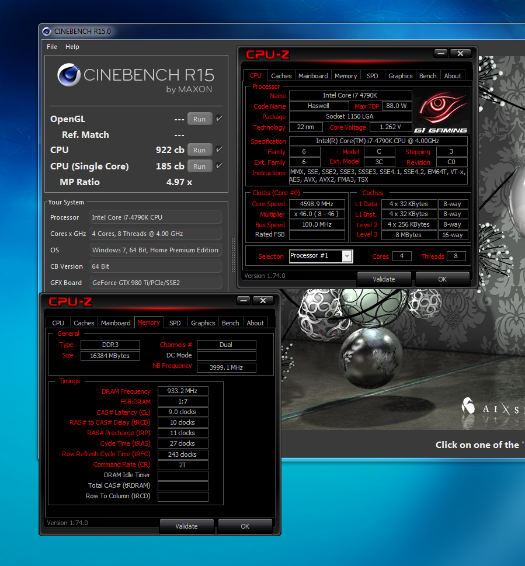Click the CB Version 64 Bit field
This screenshot has height=566, width=525.
click(155, 266)
